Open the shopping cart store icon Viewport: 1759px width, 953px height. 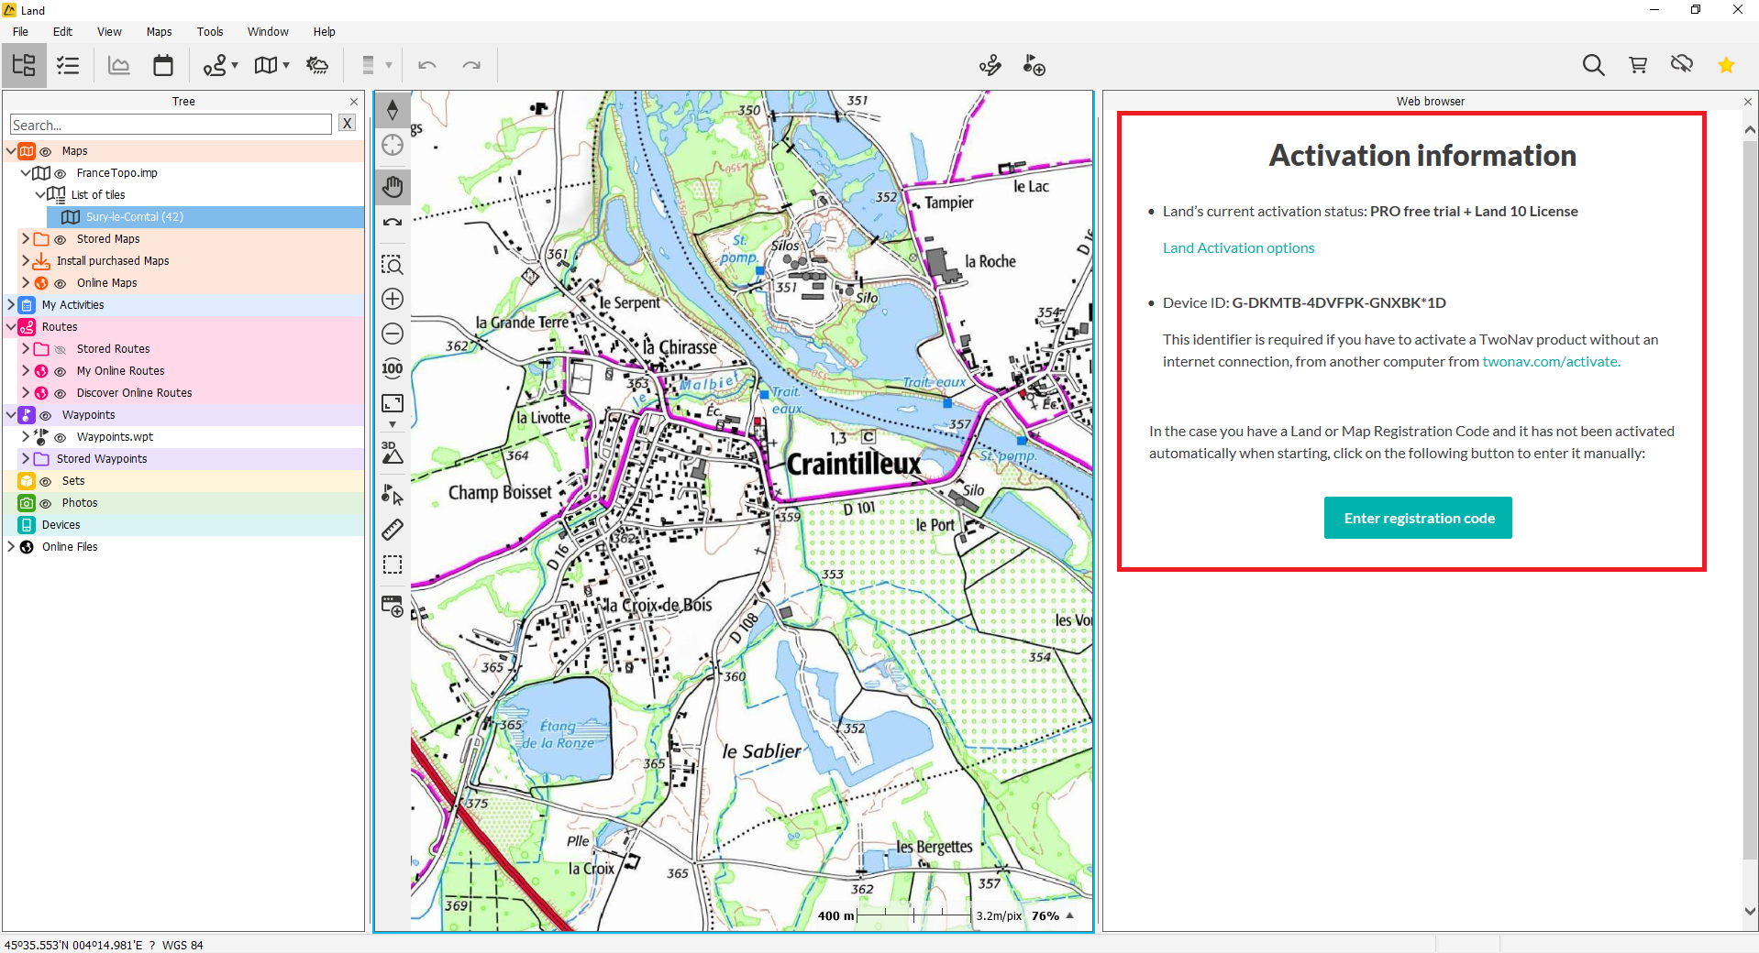[x=1638, y=65]
